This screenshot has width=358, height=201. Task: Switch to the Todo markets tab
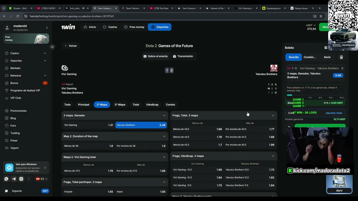(x=67, y=105)
